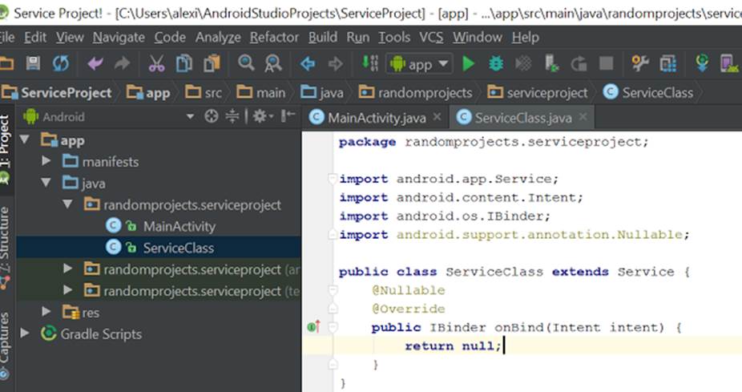Click the Rerun toolbar icon

pos(579,63)
